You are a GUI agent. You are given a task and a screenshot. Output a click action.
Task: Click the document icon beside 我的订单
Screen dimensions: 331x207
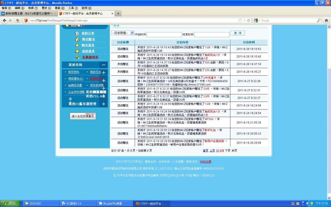pyautogui.click(x=77, y=33)
